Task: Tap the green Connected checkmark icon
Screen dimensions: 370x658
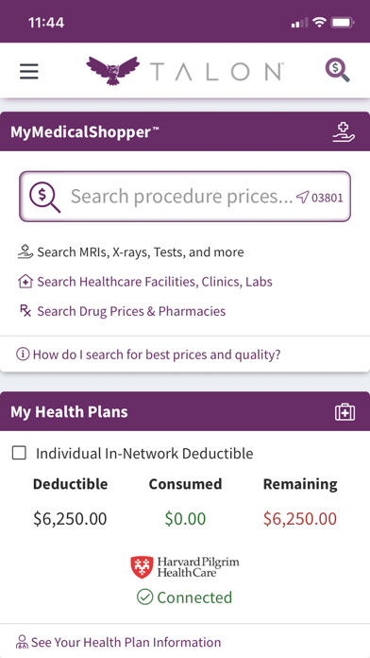Action: [144, 597]
